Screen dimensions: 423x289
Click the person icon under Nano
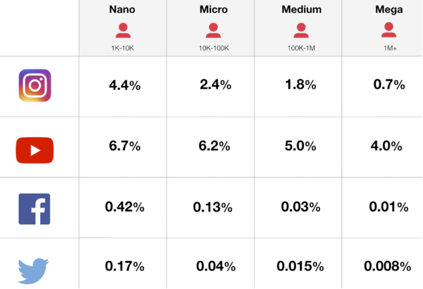123,30
